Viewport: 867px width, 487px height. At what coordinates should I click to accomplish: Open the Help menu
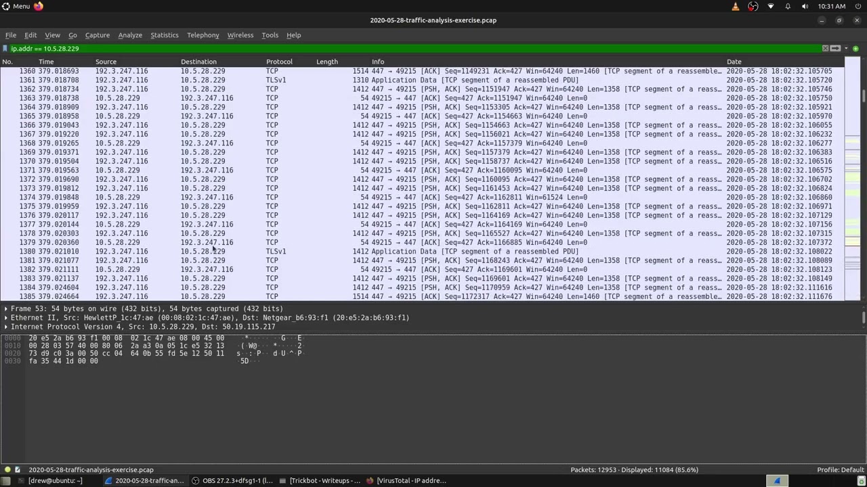pyautogui.click(x=293, y=35)
